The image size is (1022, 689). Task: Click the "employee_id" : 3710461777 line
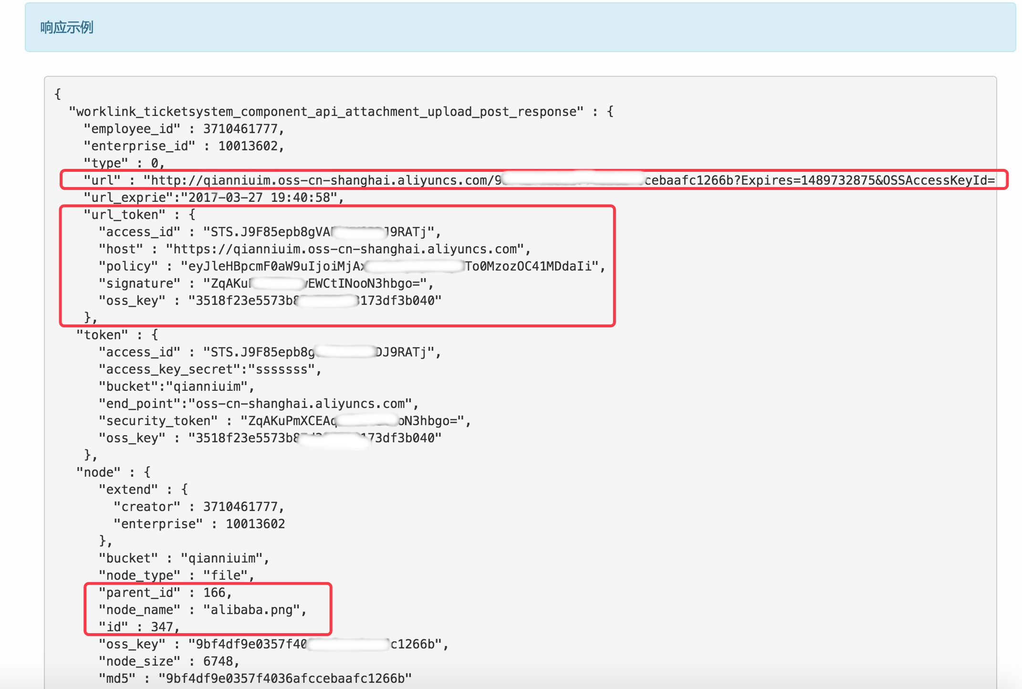[x=184, y=129]
